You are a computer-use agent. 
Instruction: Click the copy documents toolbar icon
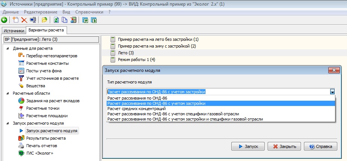[65, 20]
